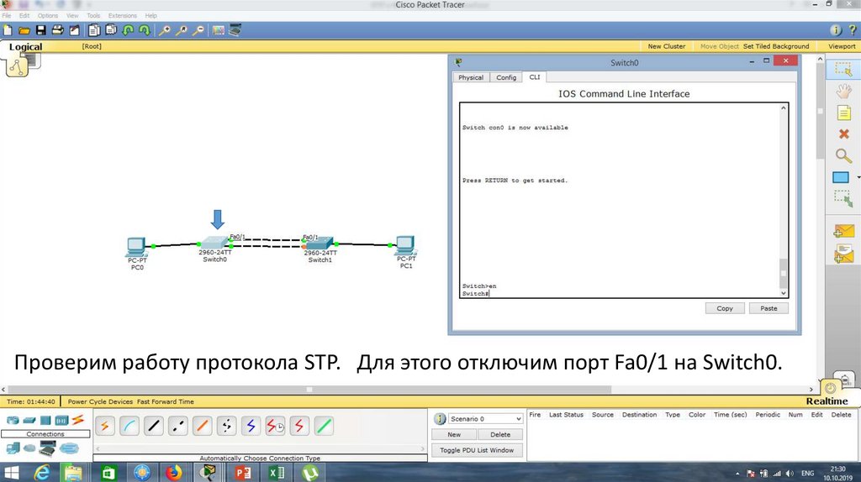Select the Switches device category
The image size is (861, 482).
coord(29,420)
